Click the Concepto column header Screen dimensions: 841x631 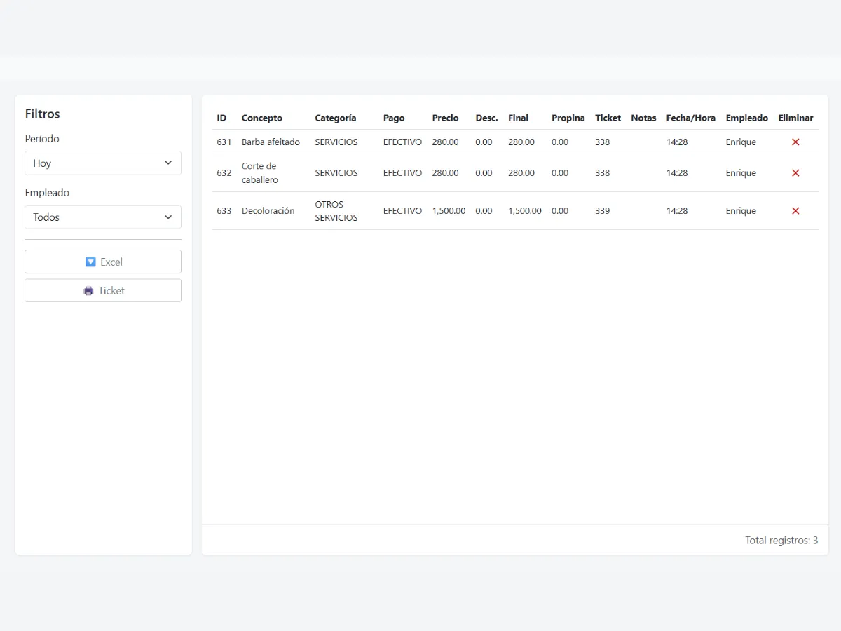pyautogui.click(x=262, y=118)
